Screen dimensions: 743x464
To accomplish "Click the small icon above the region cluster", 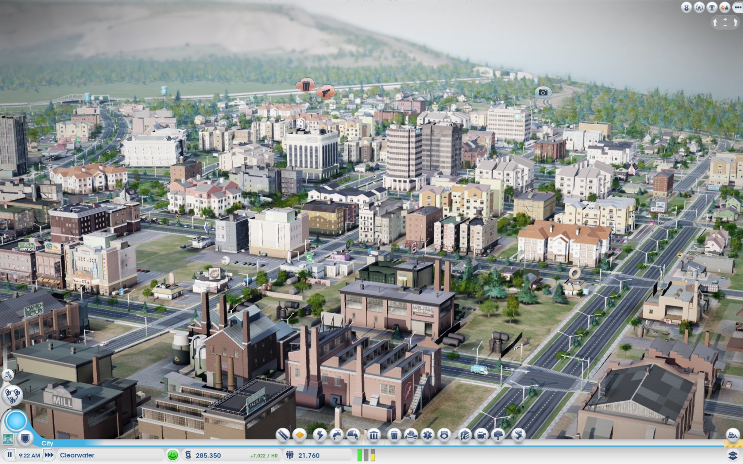I will click(8, 375).
